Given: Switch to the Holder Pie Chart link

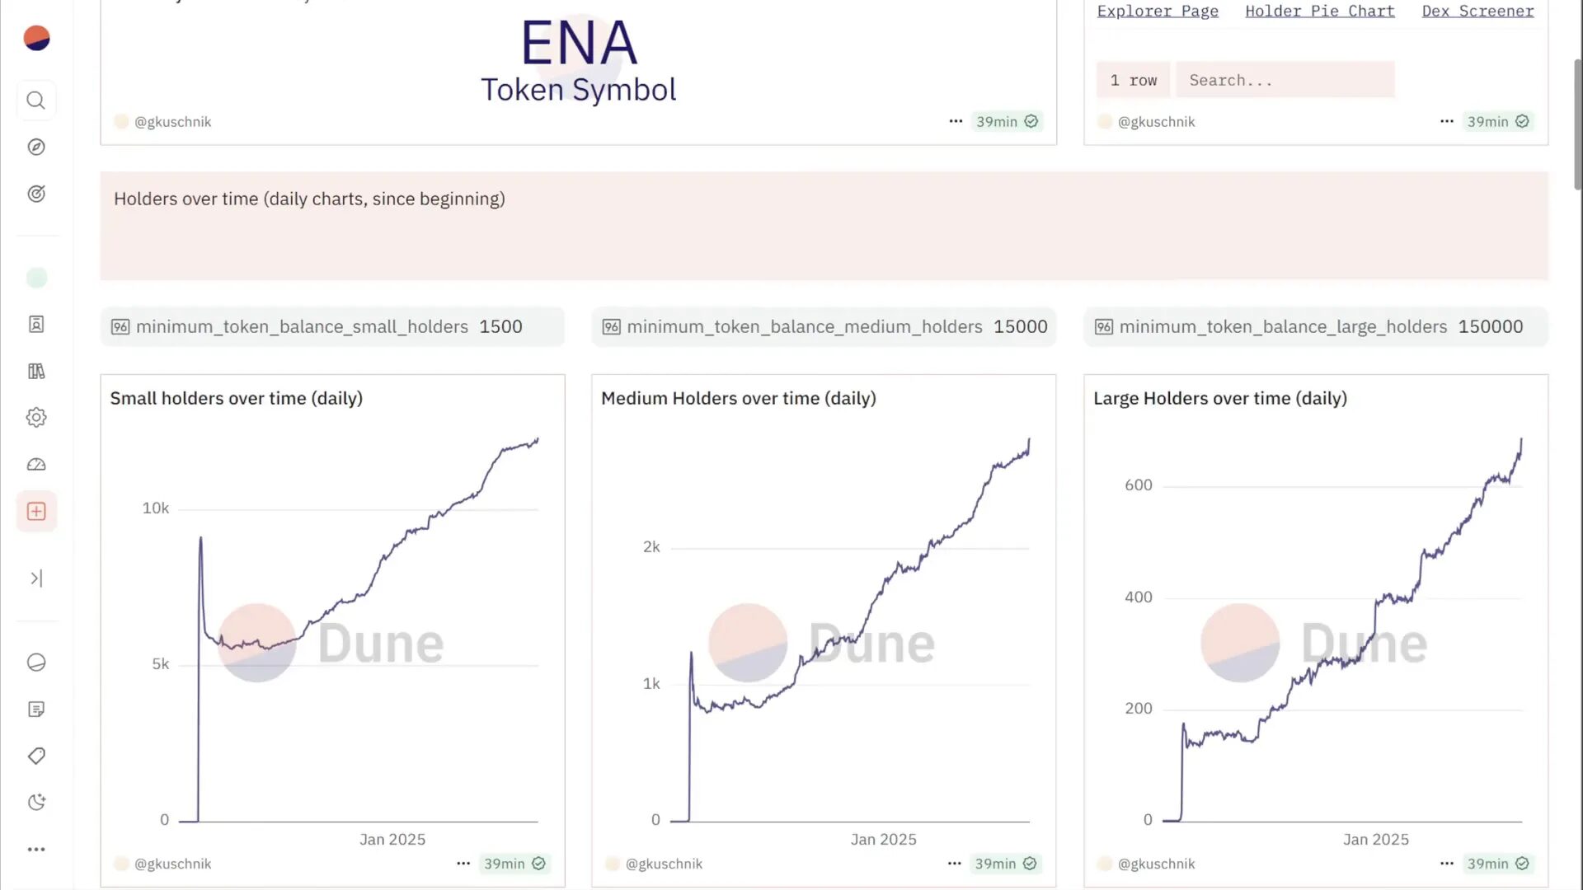Looking at the screenshot, I should 1318,11.
